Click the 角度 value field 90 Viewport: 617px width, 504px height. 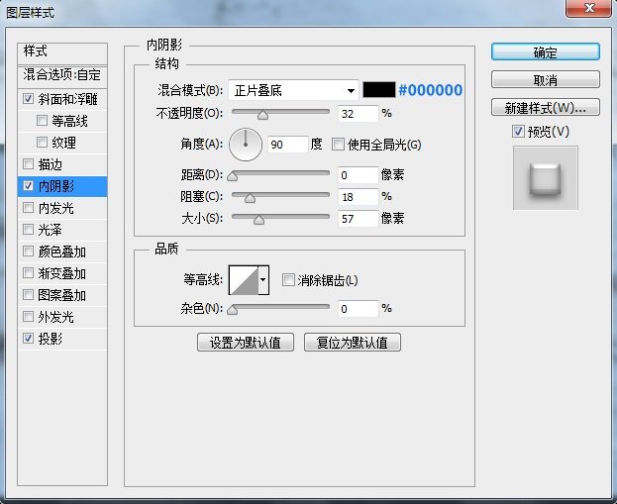[287, 145]
